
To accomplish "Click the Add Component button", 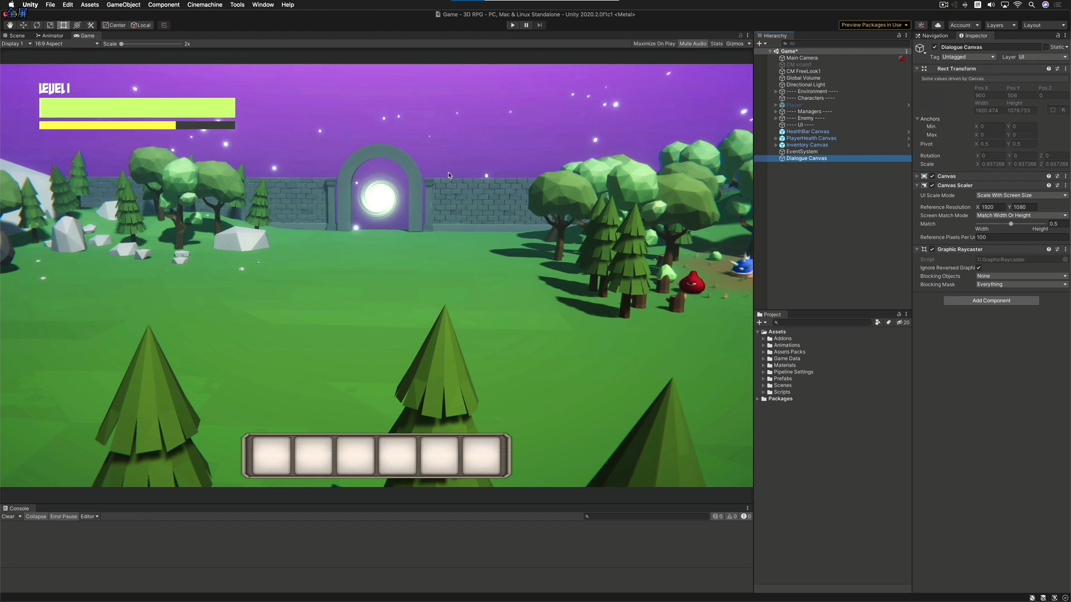I will point(991,300).
